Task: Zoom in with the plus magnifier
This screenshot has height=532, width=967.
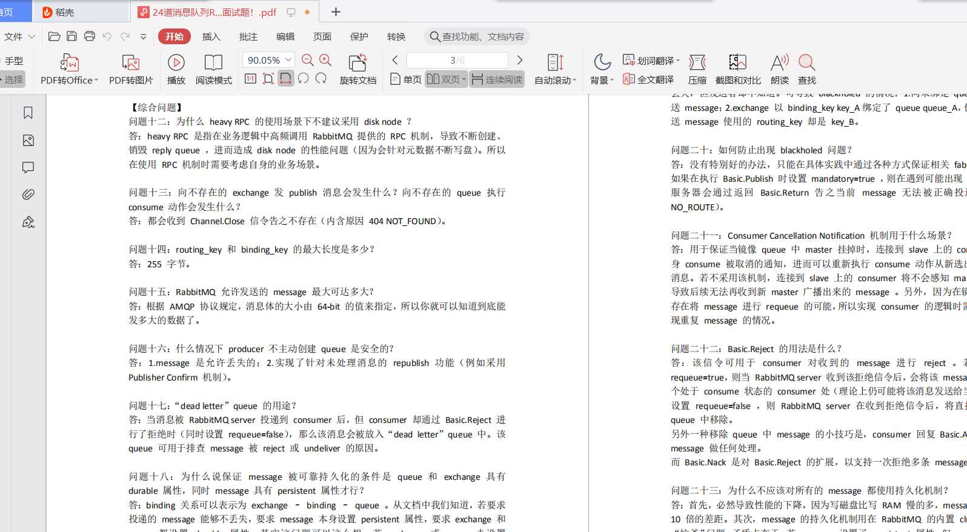Action: pos(325,60)
